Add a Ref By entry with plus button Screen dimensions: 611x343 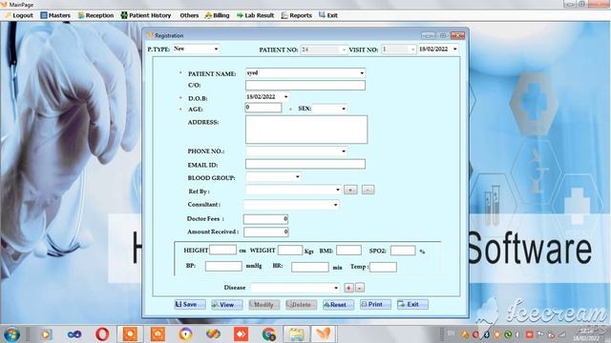tap(350, 190)
